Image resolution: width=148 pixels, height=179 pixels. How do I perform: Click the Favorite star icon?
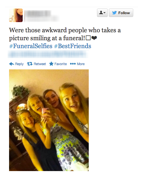tap(51, 64)
